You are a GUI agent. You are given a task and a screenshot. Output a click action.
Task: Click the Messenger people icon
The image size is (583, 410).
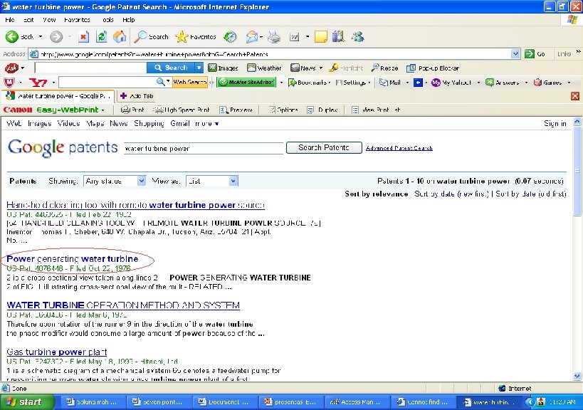pos(357,36)
